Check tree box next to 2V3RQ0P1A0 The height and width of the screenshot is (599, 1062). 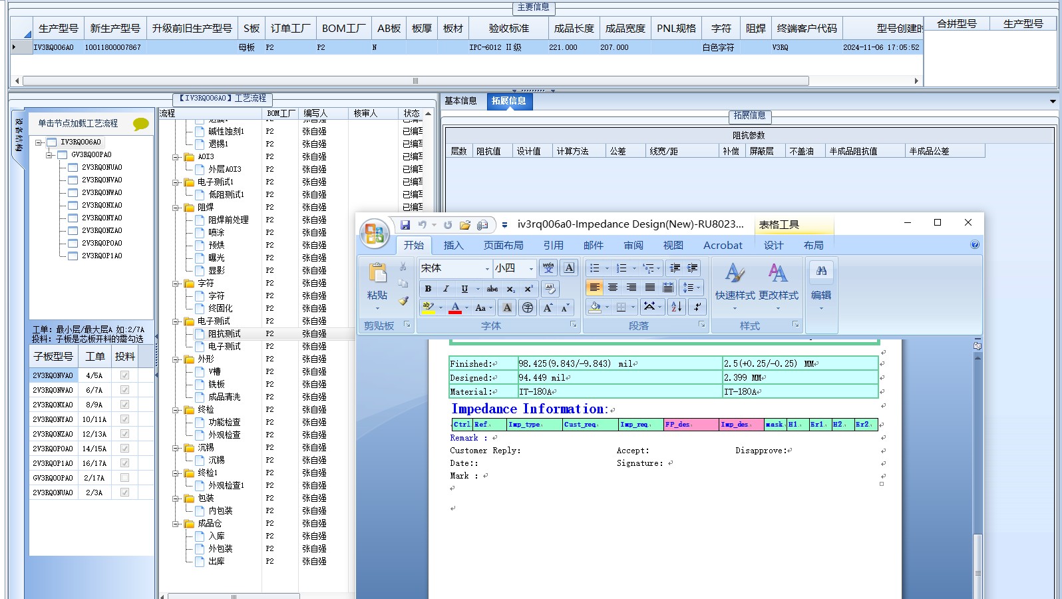(x=73, y=256)
